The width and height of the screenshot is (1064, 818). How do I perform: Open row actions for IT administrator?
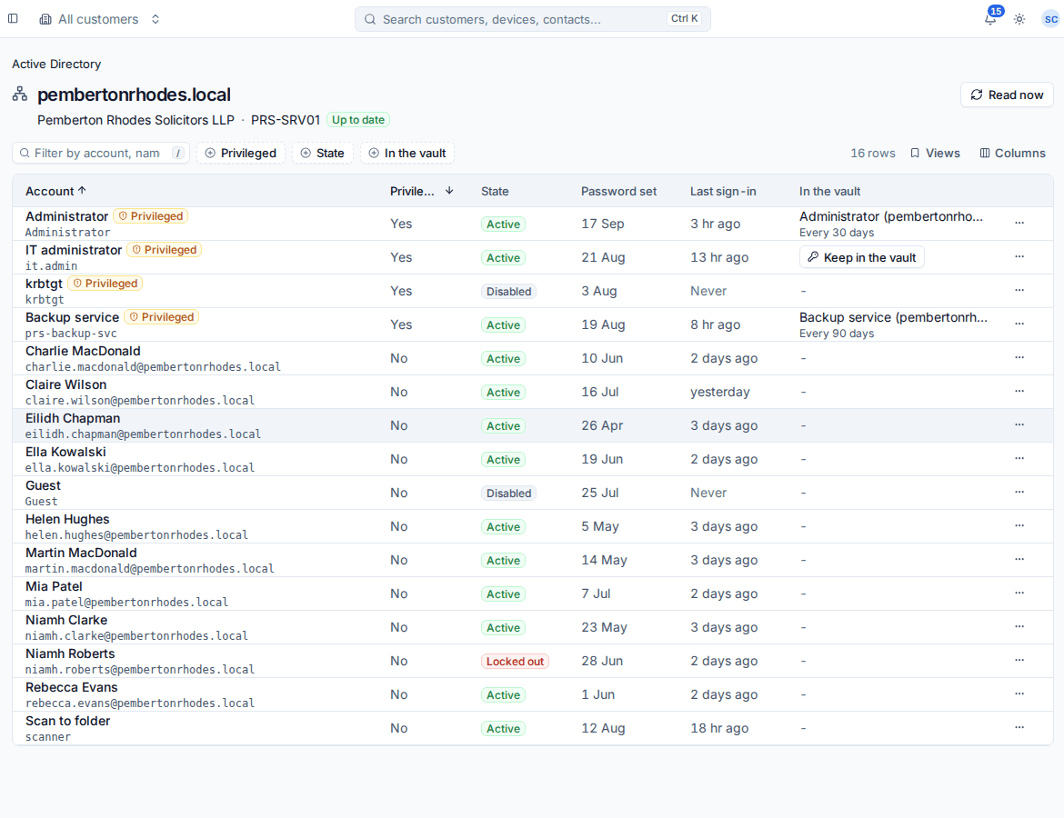click(x=1019, y=257)
